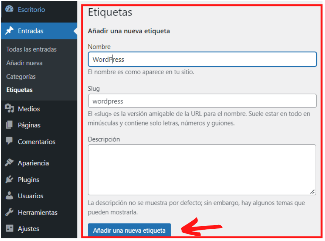The image size is (325, 241).
Task: Open the Ajustes menu label
Action: (x=29, y=229)
